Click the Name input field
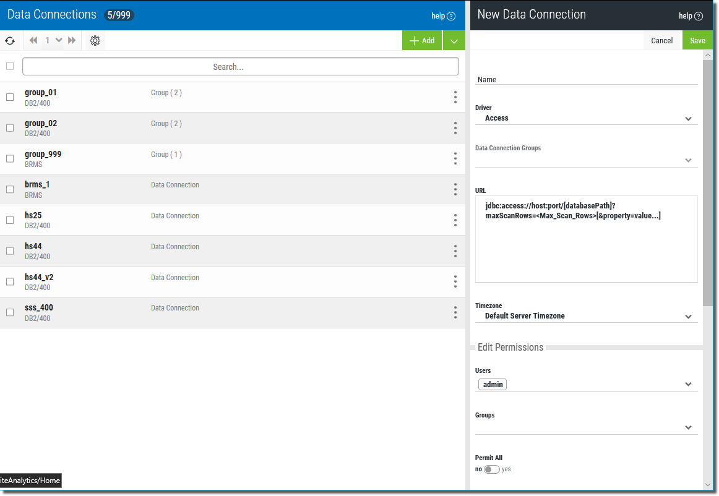This screenshot has height=496, width=719. click(x=586, y=79)
